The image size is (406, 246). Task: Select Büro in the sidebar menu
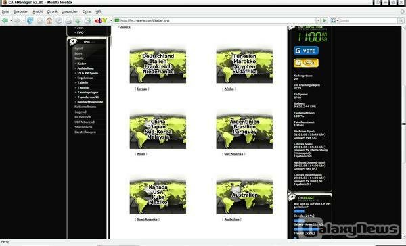point(78,53)
